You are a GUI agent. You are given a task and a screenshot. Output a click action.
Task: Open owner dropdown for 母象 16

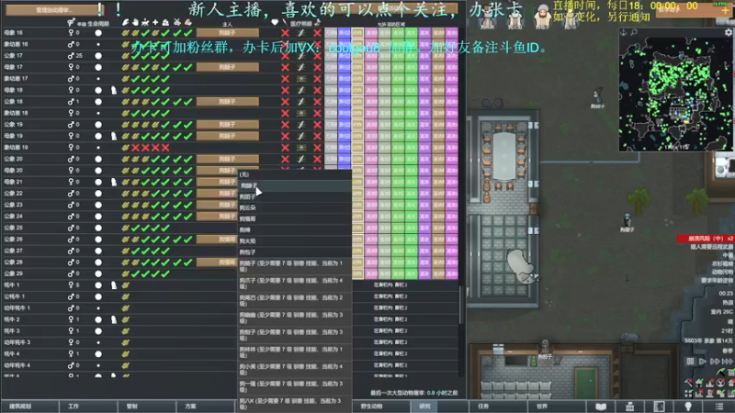(227, 33)
